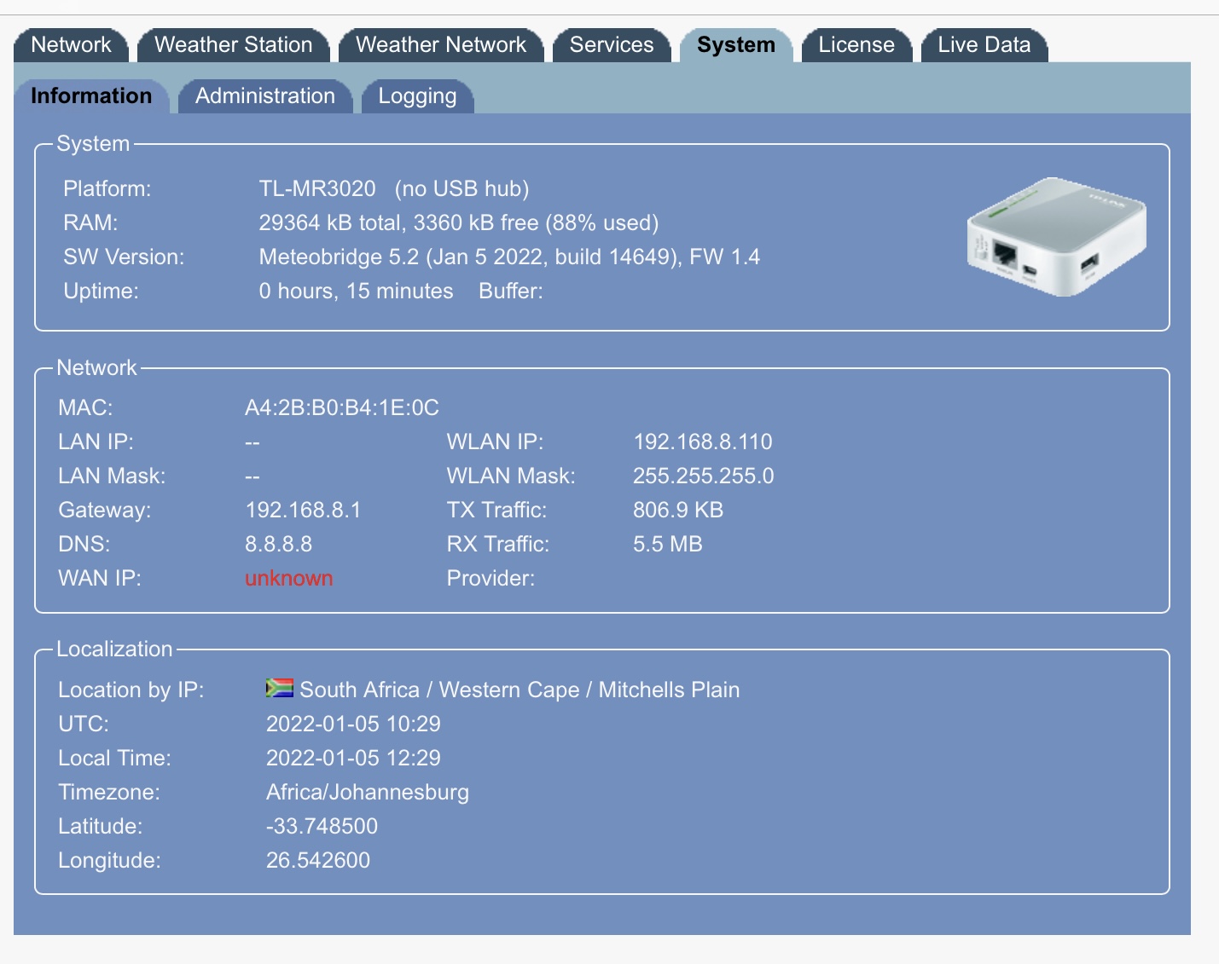Image resolution: width=1219 pixels, height=964 pixels.
Task: Switch to the Live Data tab
Action: pos(984,45)
